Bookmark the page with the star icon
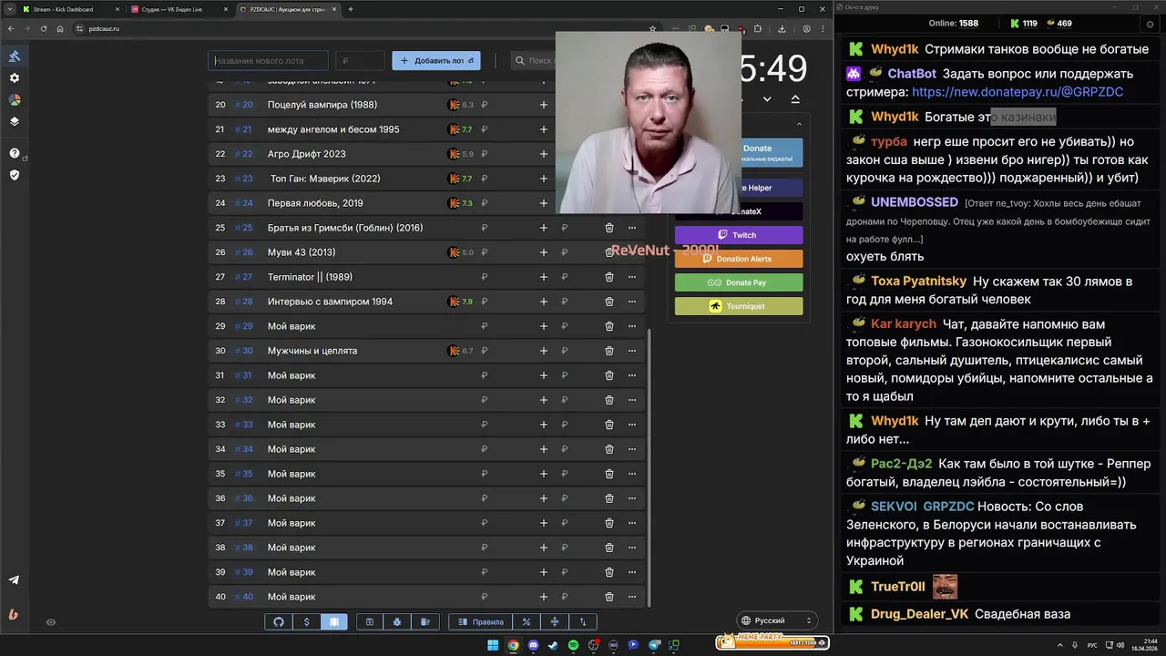Viewport: 1166px width, 656px height. click(652, 28)
